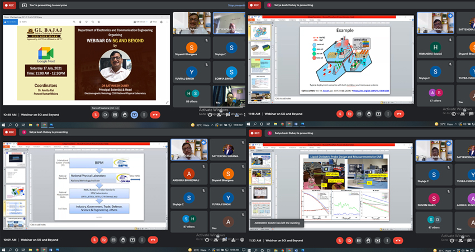Click the doi.org link on the Example slide

click(372, 91)
